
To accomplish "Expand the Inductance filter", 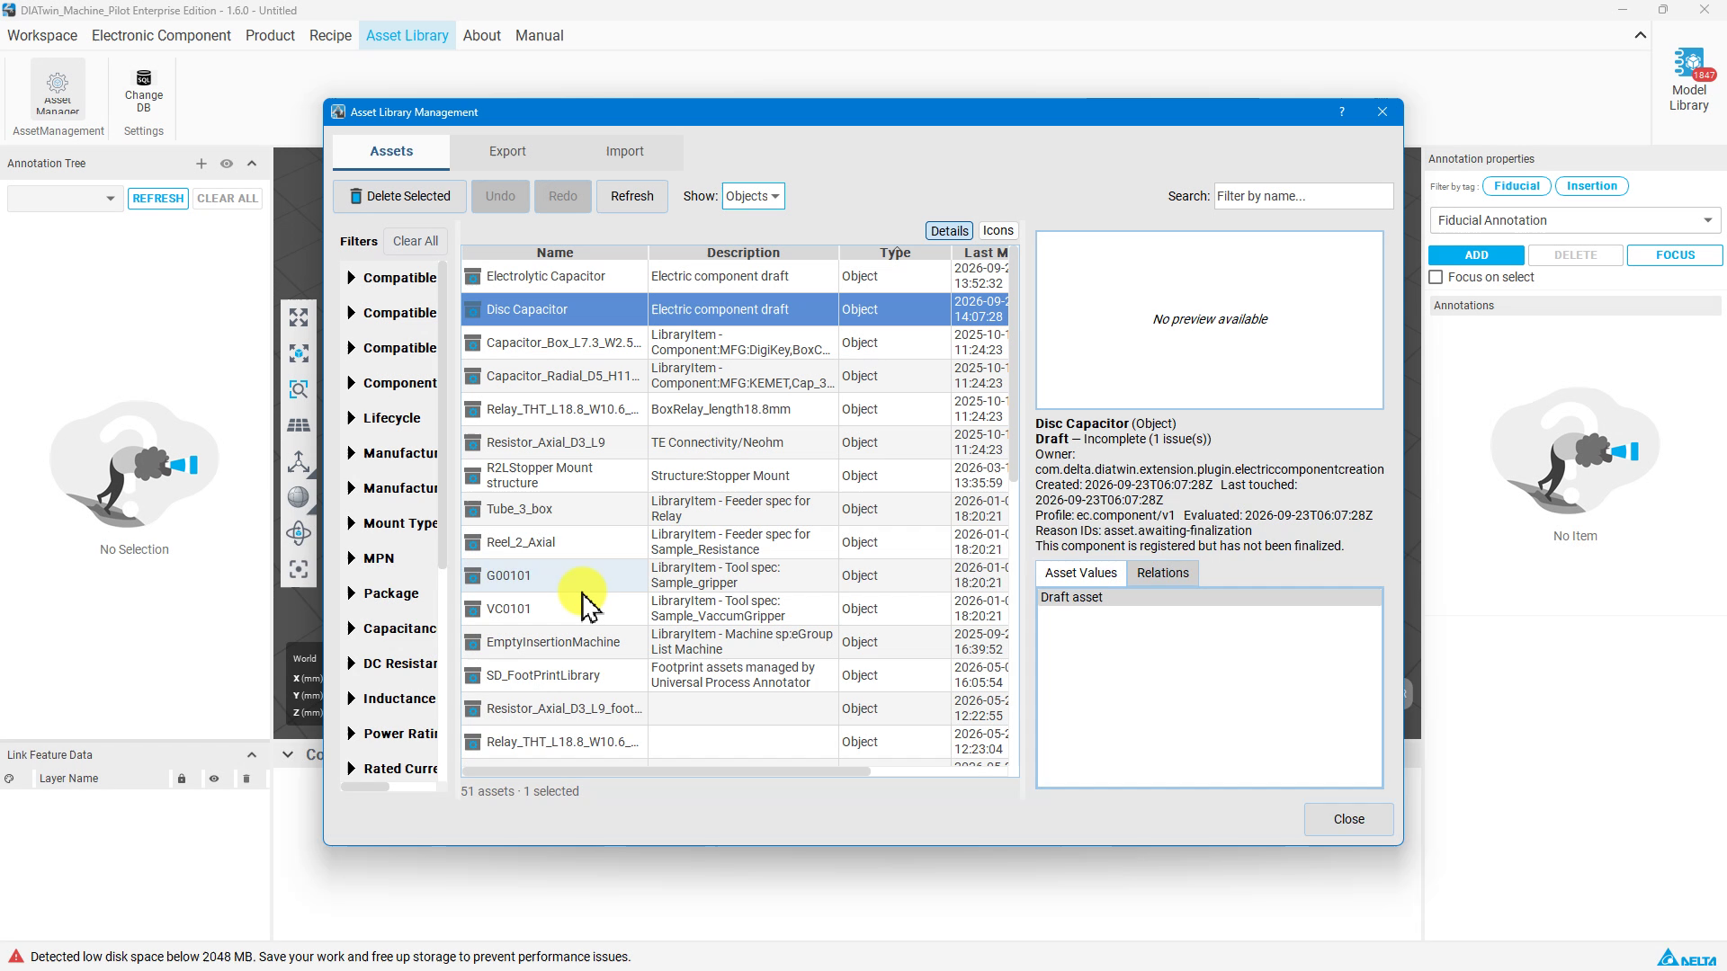I will (351, 699).
